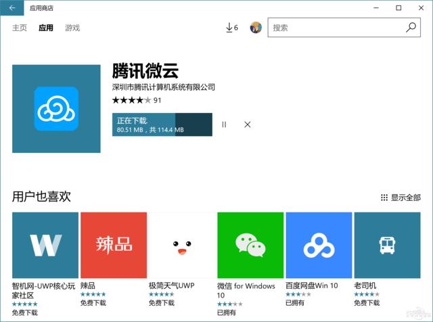This screenshot has width=433, height=322.
Task: Open 微信 for Windows 10 tile
Action: [250, 245]
